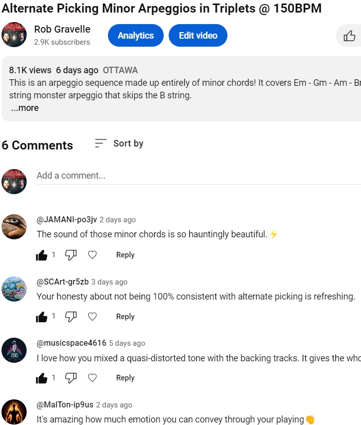
Task: Open the Sort by comments menu
Action: coord(119,144)
